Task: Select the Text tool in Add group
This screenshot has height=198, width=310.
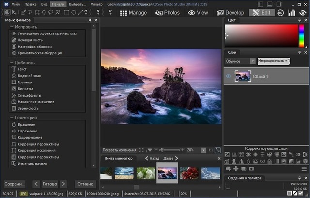Action: (x=22, y=69)
